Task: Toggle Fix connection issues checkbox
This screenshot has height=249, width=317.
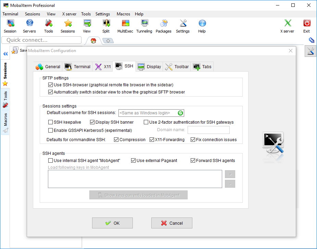Action: coord(193,139)
